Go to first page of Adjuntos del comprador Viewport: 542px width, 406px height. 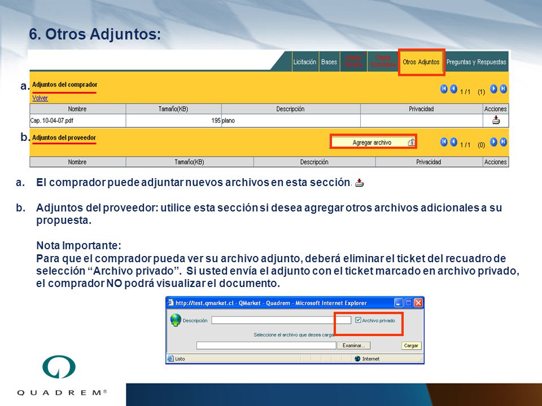point(444,89)
